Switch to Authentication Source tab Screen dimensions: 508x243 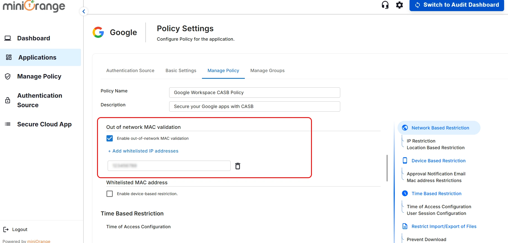pyautogui.click(x=130, y=71)
